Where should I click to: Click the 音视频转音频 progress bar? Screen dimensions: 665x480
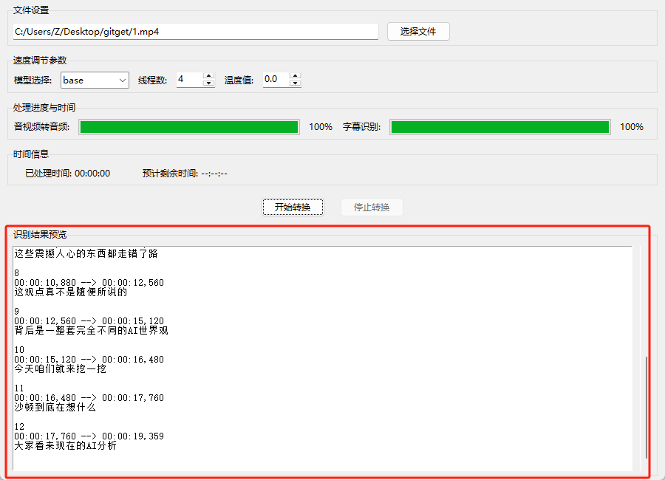(x=189, y=127)
